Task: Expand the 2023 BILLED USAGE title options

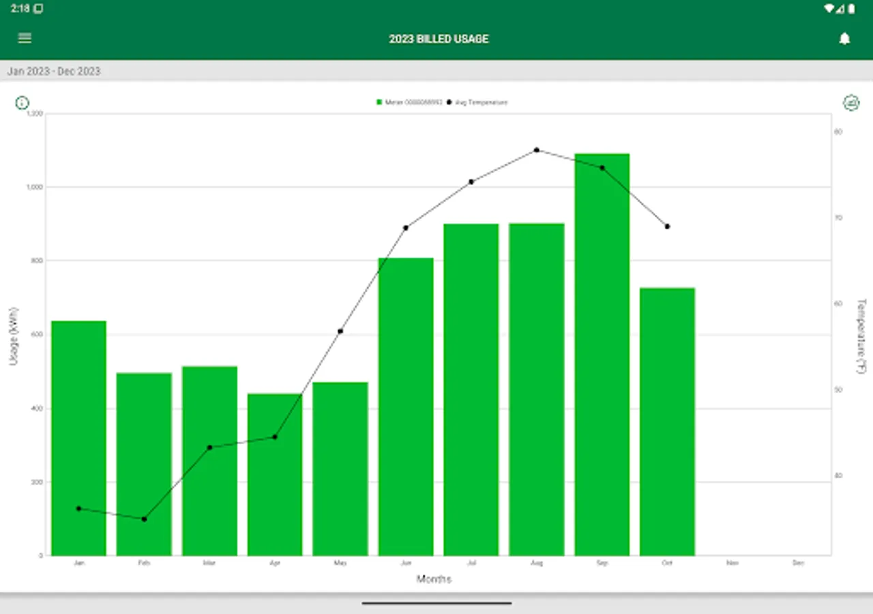Action: (439, 39)
